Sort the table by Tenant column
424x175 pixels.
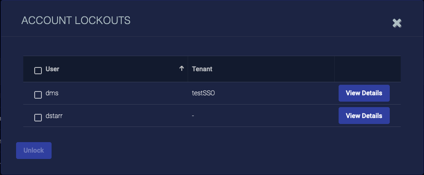pos(202,69)
